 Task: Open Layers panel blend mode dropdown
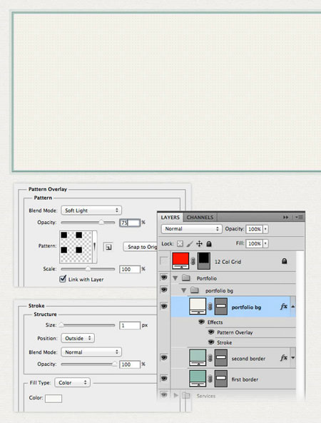point(191,229)
